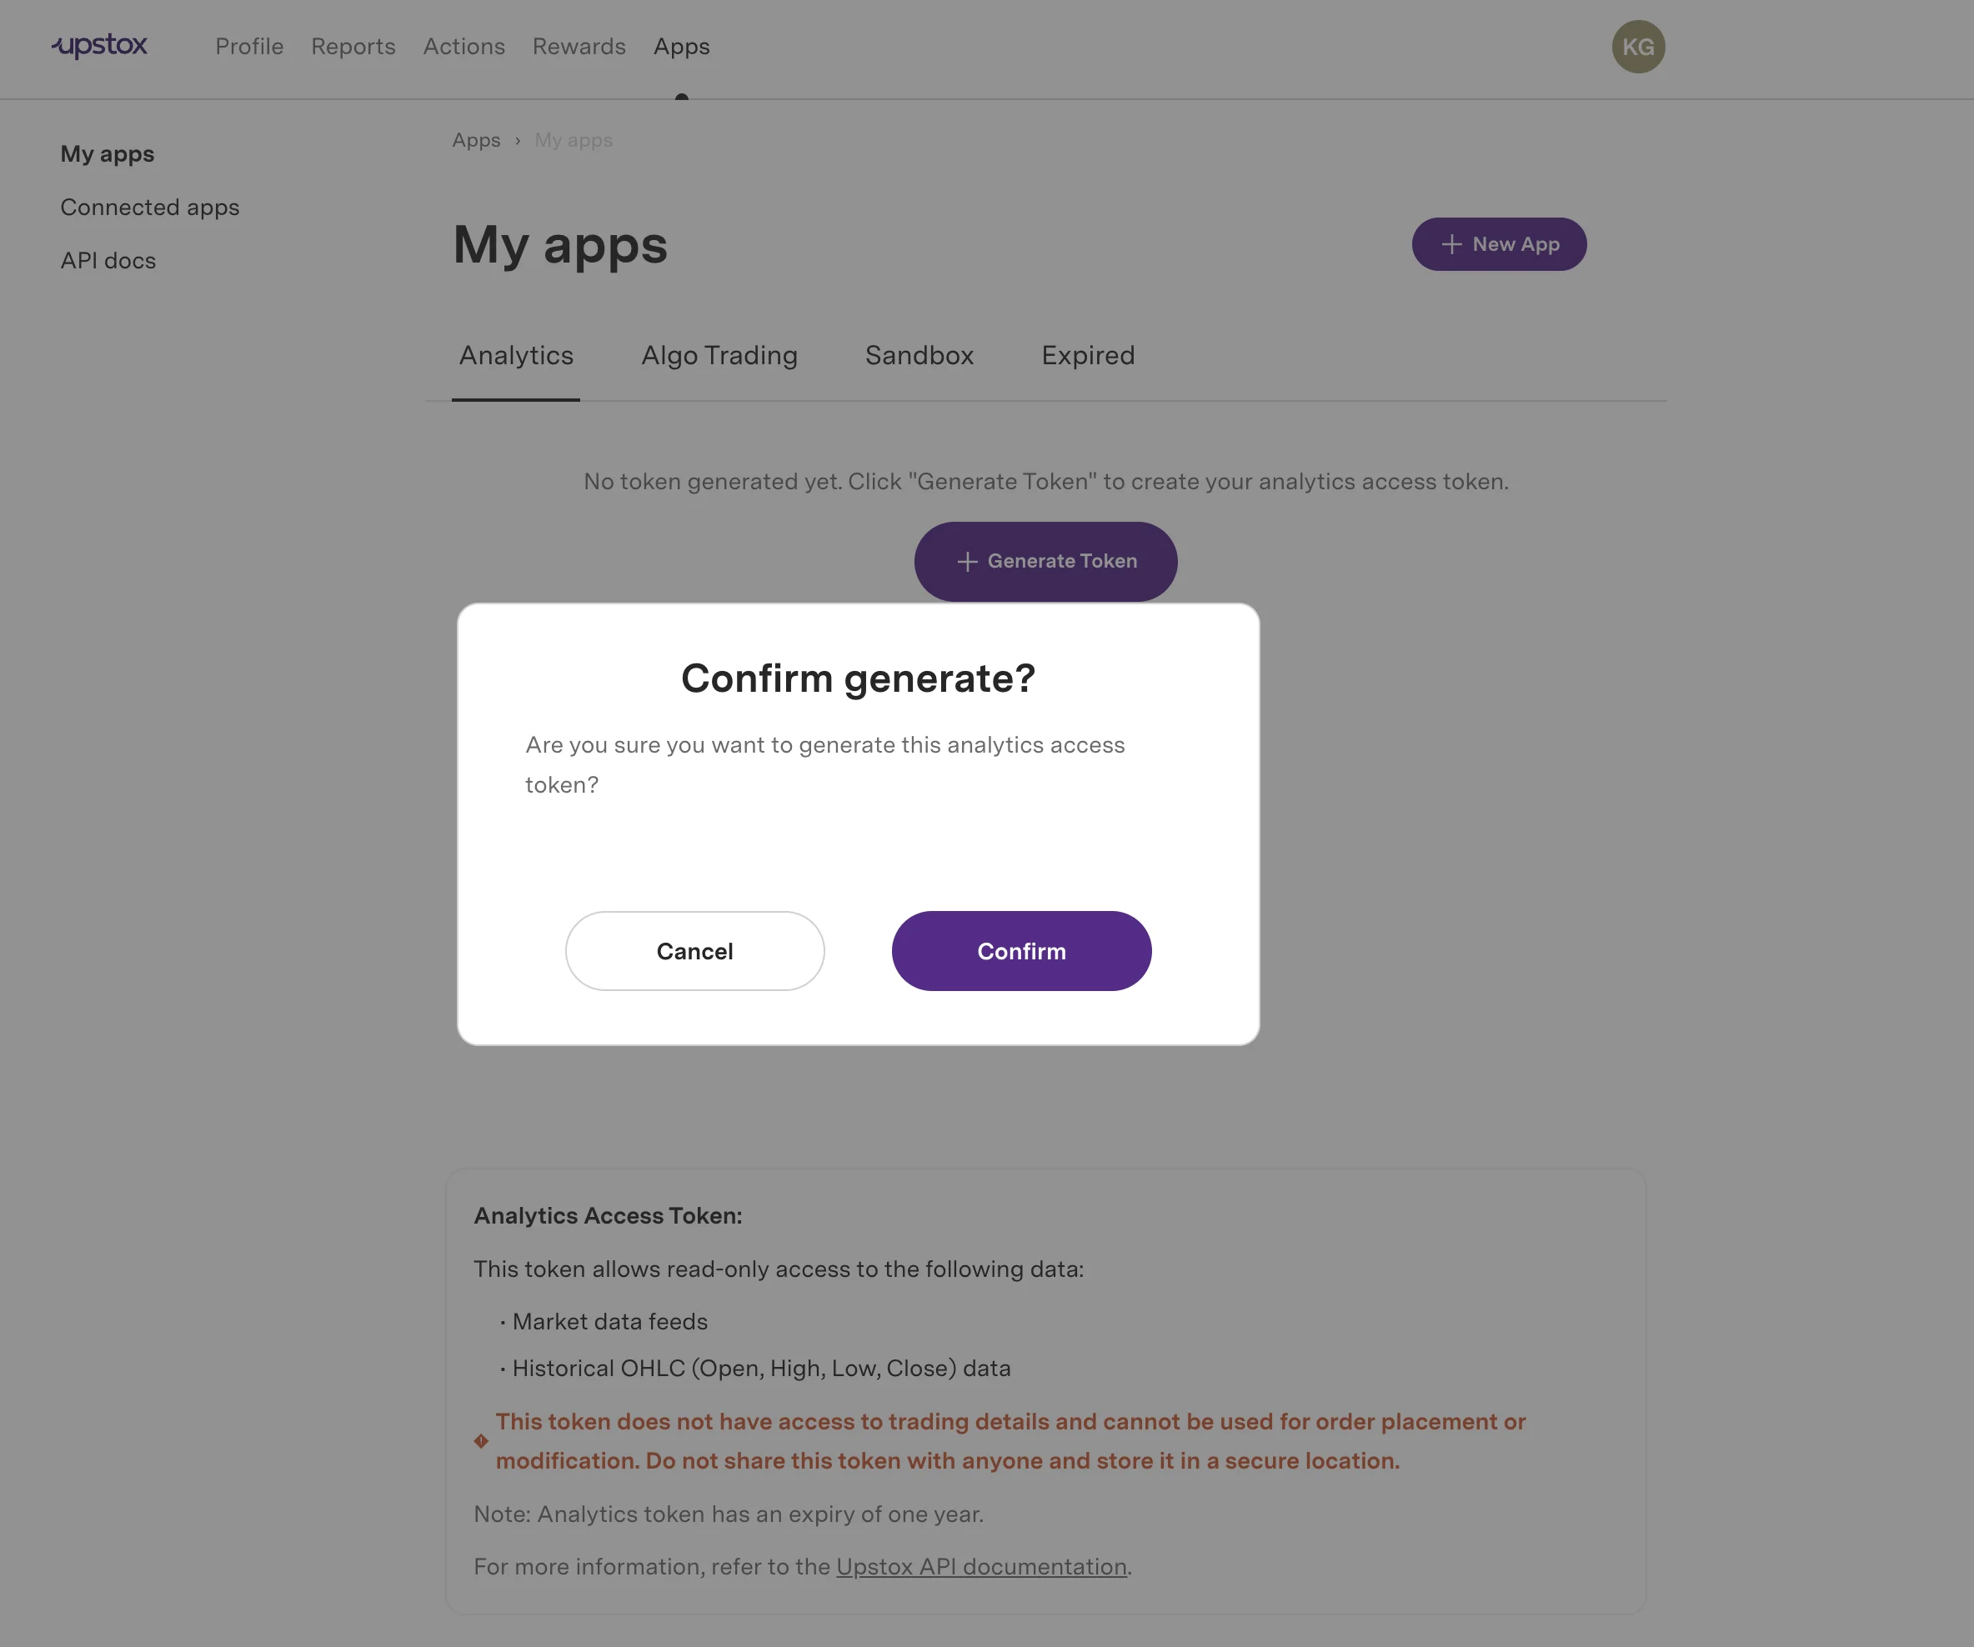Open the Actions menu item
Screen dimensions: 1974x1647
click(463, 46)
